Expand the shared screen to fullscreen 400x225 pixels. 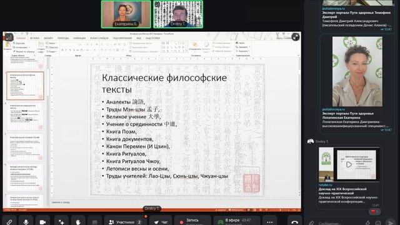point(296,37)
